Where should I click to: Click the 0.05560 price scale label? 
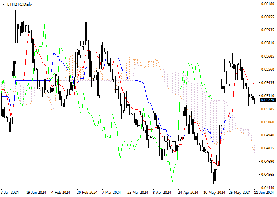268,69
